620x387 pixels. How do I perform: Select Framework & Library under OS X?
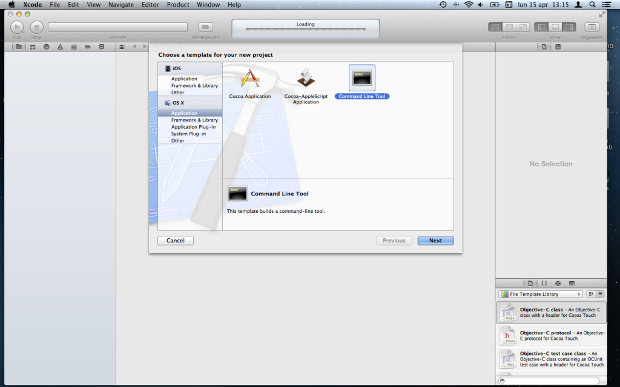click(x=194, y=120)
